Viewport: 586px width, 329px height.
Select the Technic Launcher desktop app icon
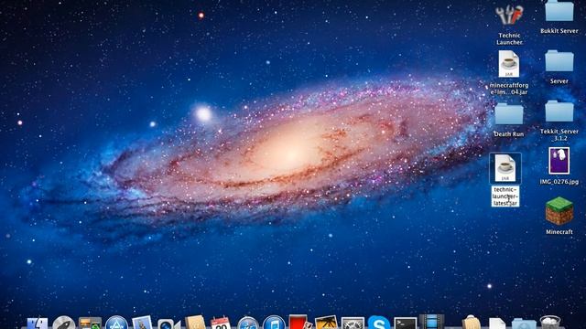(509, 15)
